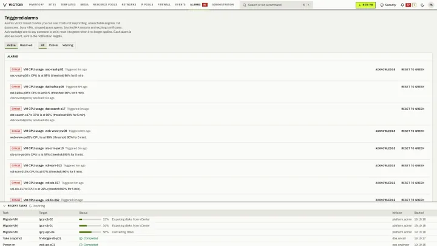Reset dat-search-s17 alarm to green

pos(413,109)
